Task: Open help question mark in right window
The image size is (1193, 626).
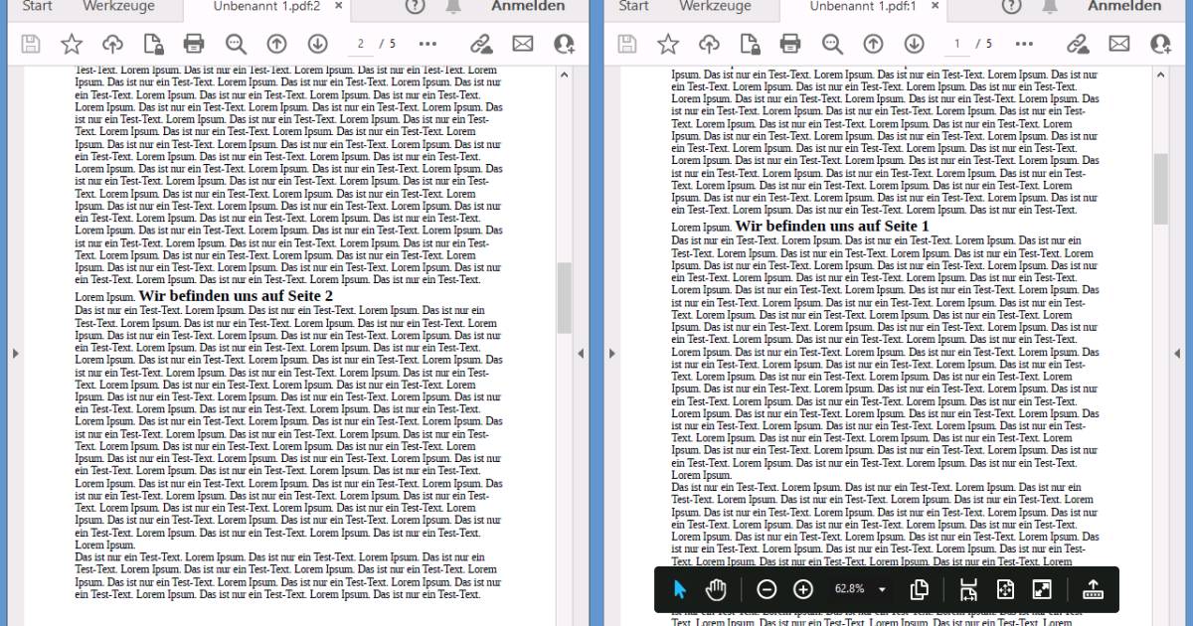Action: [x=1012, y=6]
